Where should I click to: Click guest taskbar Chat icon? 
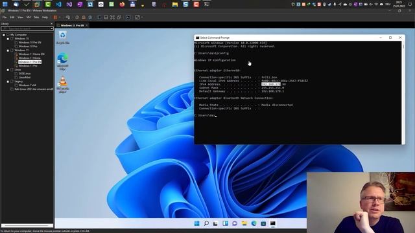click(235, 223)
